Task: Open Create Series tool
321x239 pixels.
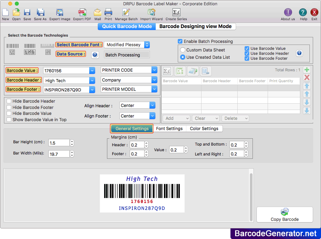Action: 176,13
